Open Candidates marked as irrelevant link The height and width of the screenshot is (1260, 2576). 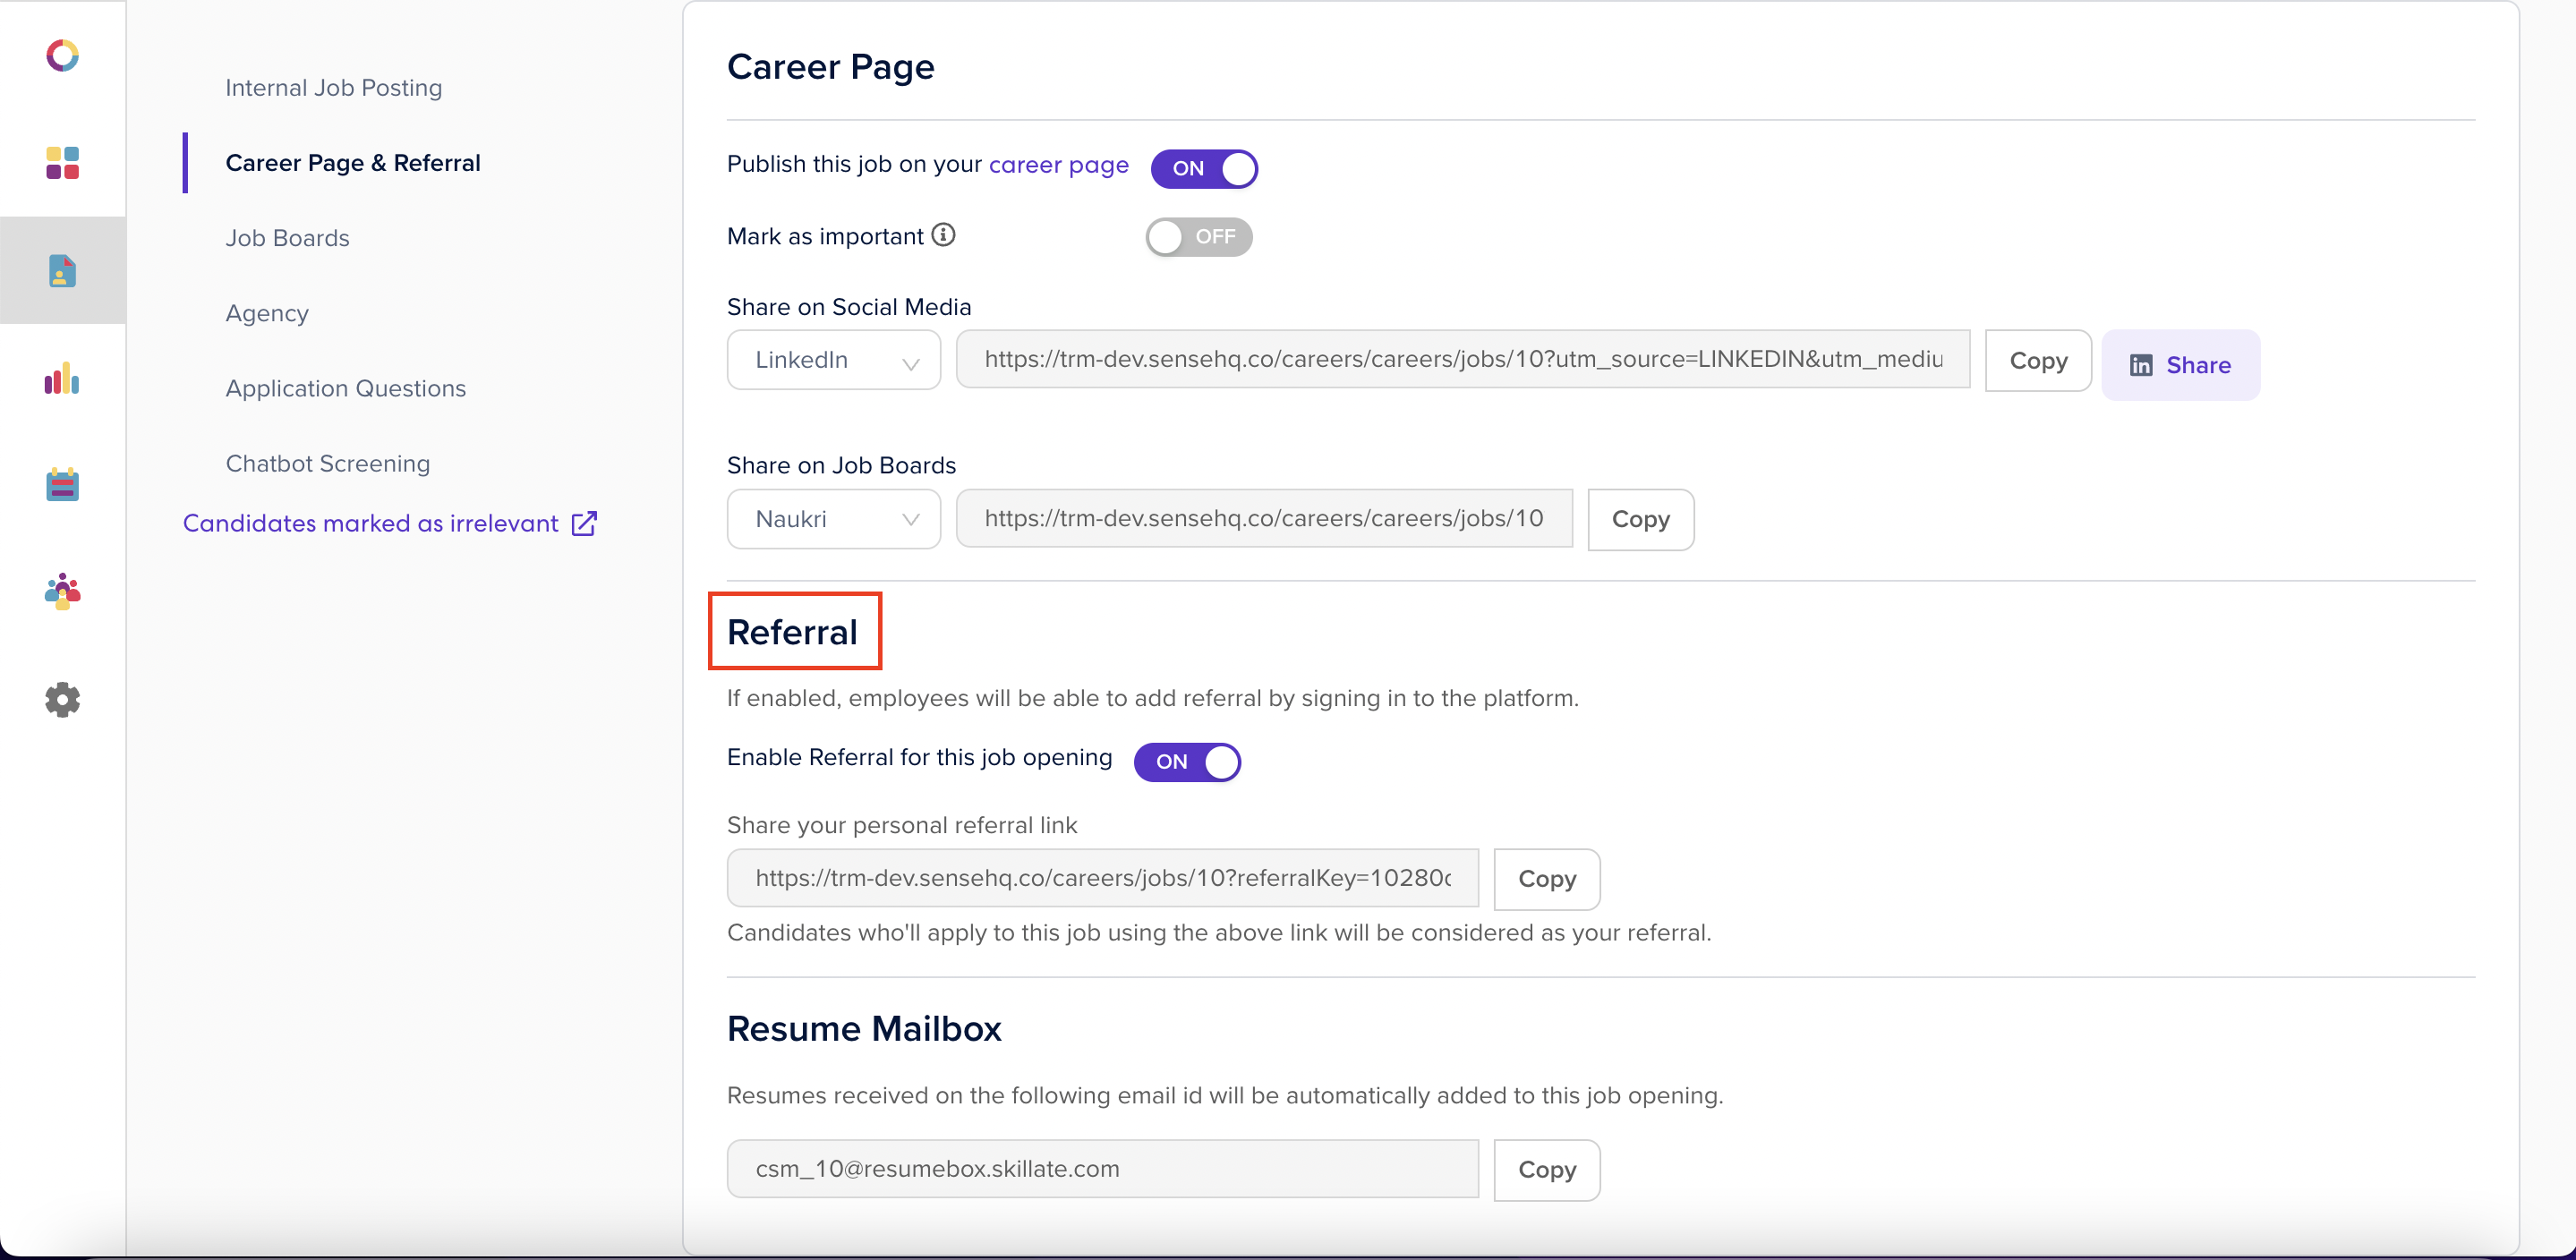[x=390, y=523]
